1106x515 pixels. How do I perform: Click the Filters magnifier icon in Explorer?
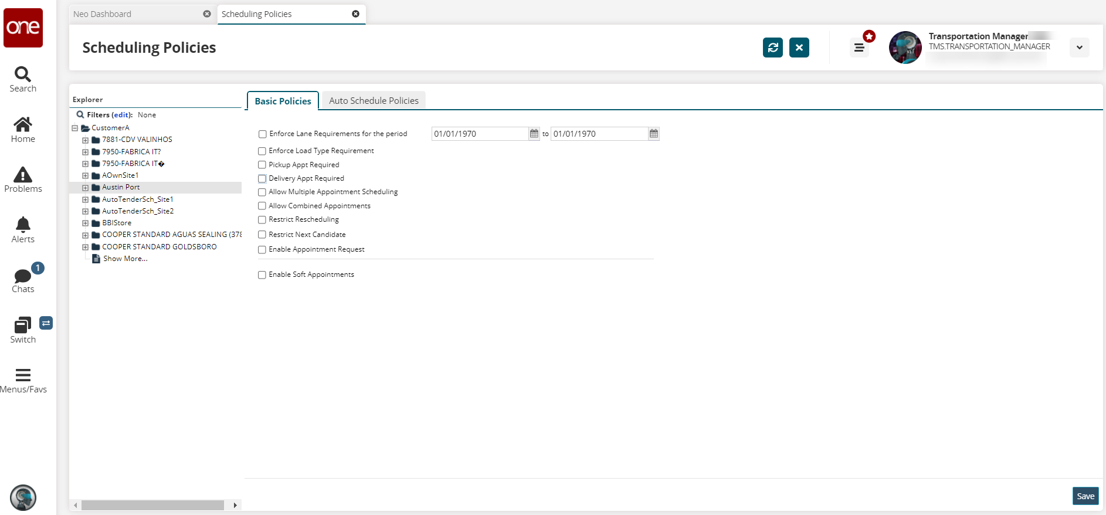pos(80,115)
